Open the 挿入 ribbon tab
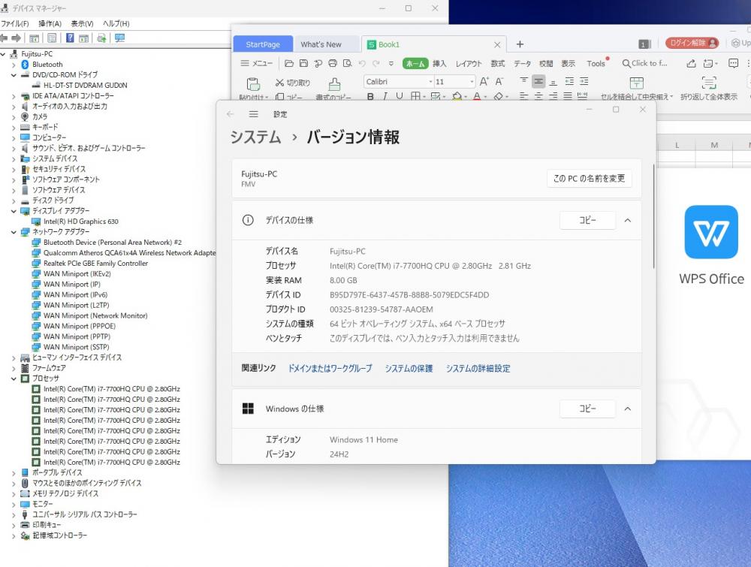Viewport: 751px width, 567px height. pyautogui.click(x=439, y=63)
